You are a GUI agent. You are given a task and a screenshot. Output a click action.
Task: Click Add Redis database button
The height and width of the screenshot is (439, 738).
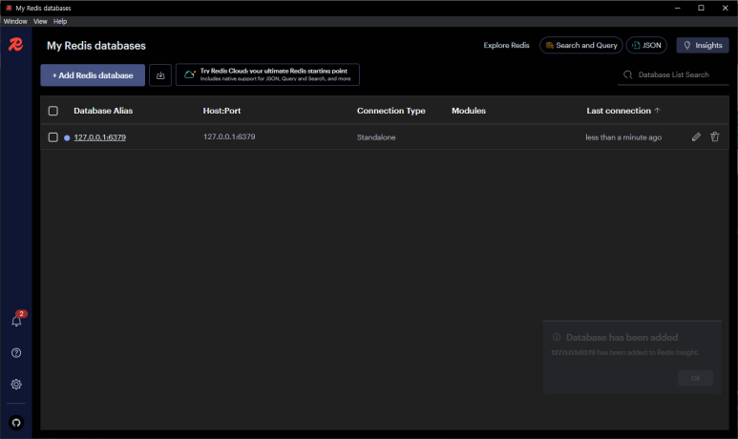[x=93, y=75]
